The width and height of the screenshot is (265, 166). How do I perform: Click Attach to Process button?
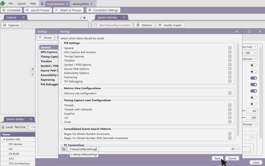68,10
